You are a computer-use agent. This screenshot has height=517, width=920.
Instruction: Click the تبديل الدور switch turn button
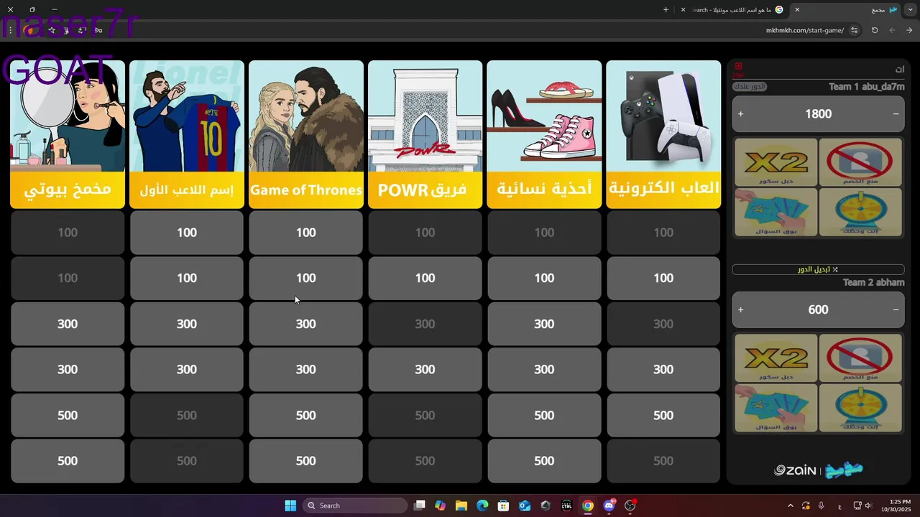(x=818, y=269)
